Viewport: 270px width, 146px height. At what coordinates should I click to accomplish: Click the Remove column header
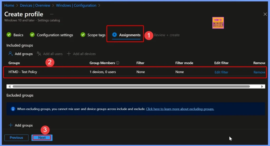tap(259, 63)
